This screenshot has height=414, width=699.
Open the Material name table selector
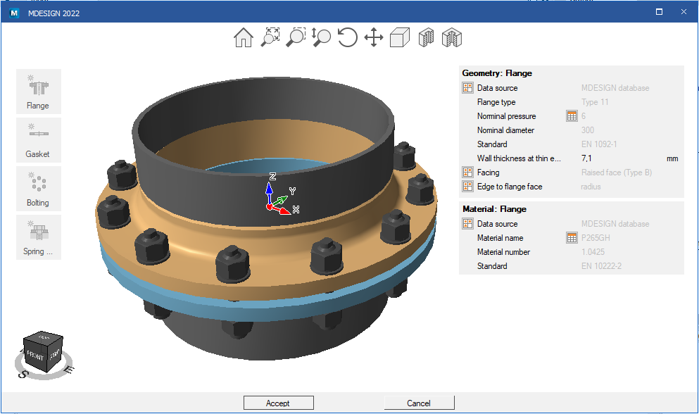point(572,238)
